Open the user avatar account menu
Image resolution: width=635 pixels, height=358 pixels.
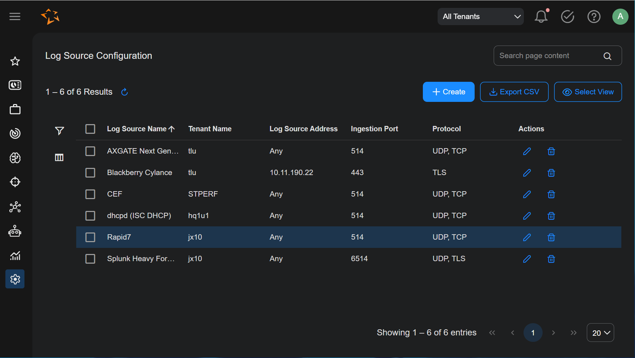(x=620, y=17)
